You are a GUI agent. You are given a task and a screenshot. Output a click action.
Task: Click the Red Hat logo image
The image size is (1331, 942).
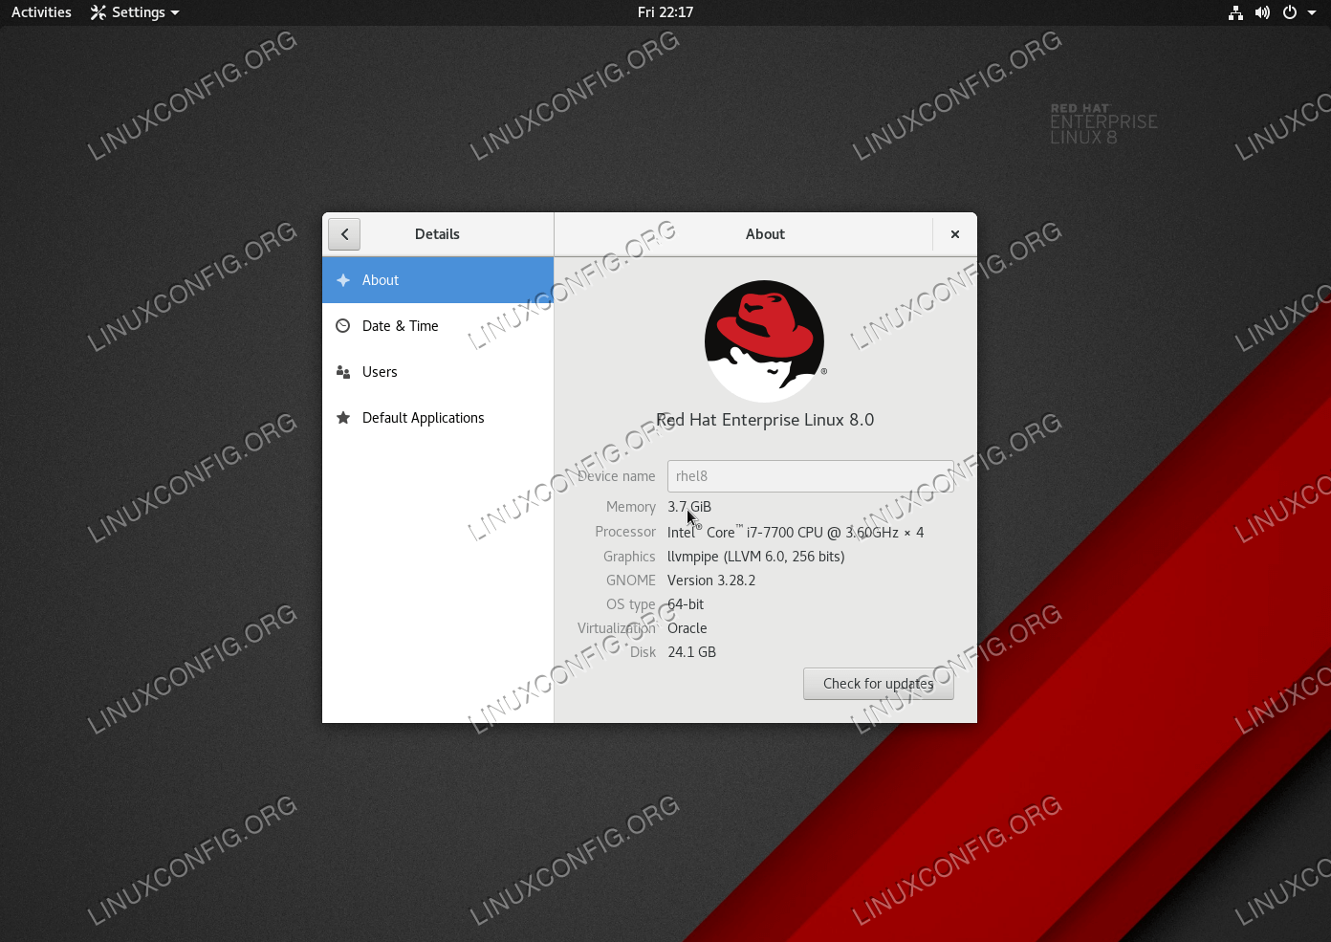(765, 340)
